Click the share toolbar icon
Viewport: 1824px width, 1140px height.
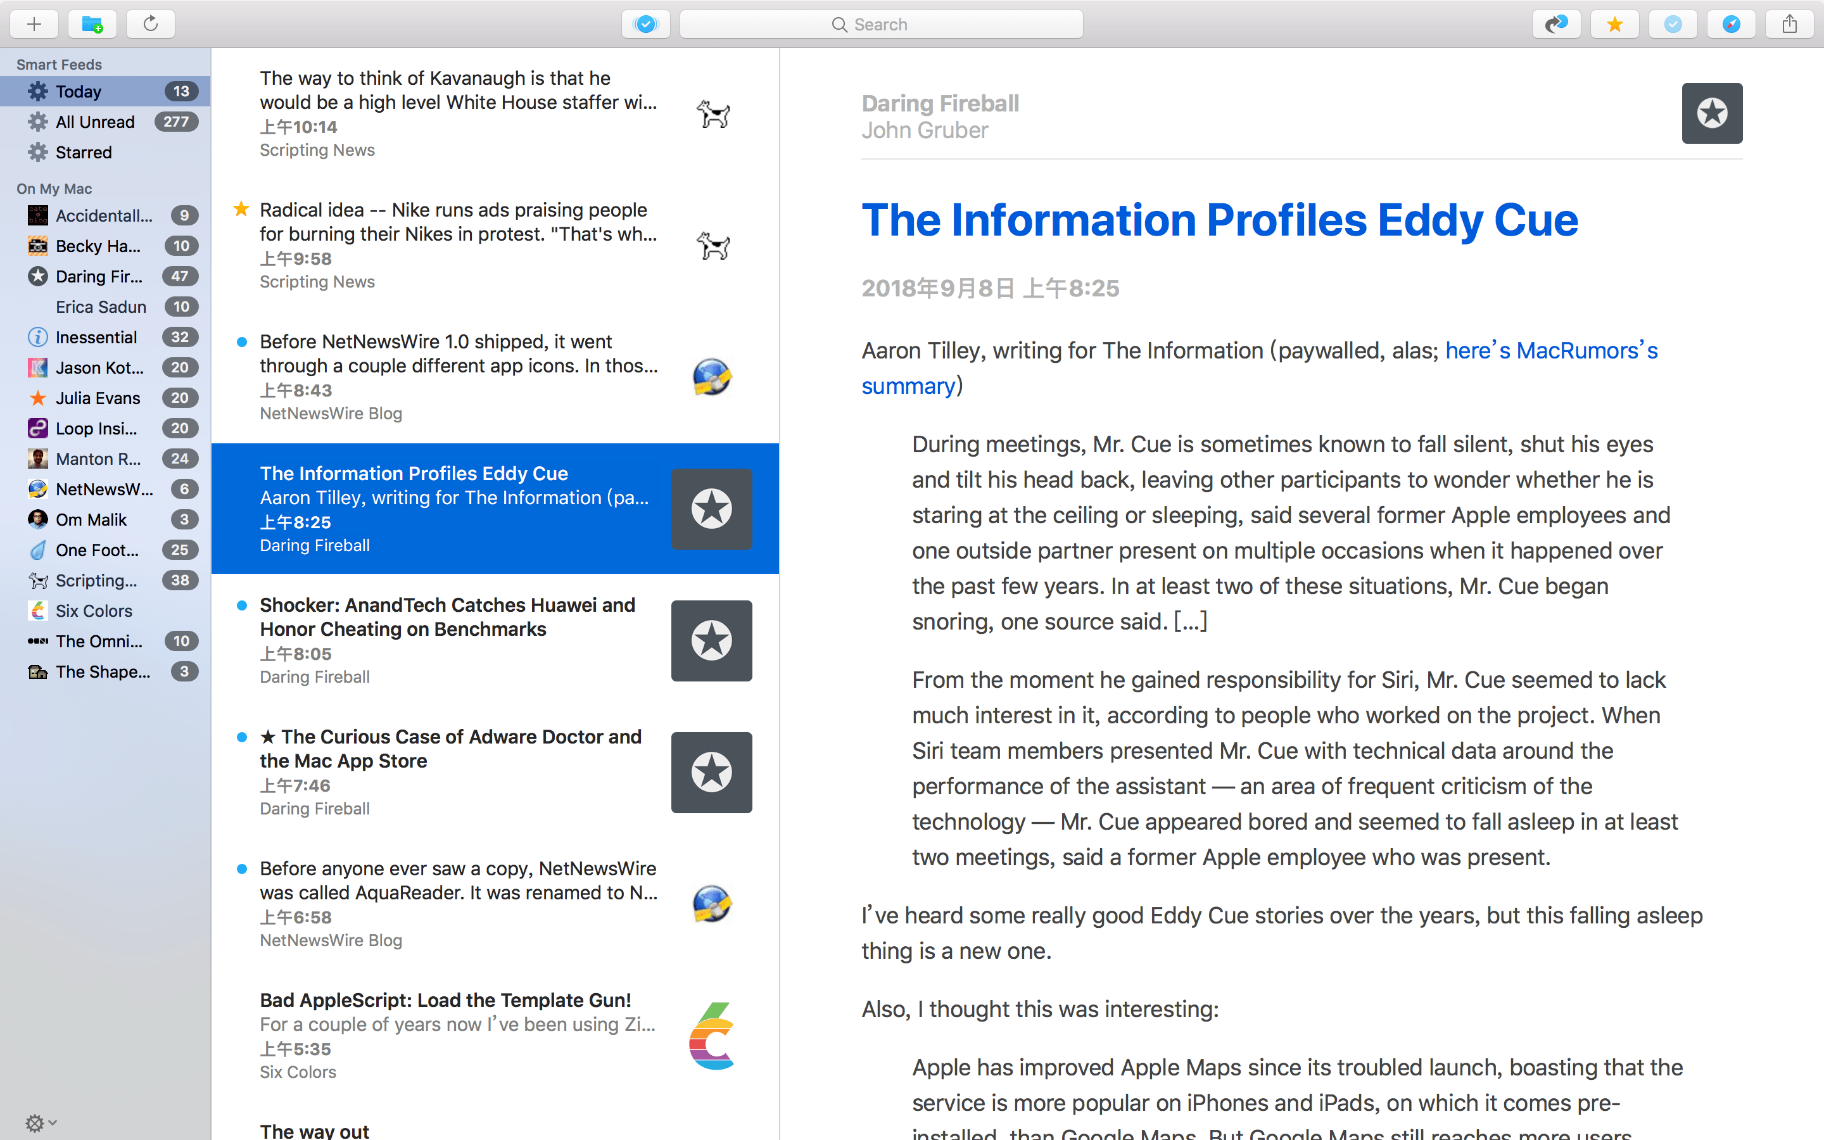(x=1789, y=24)
